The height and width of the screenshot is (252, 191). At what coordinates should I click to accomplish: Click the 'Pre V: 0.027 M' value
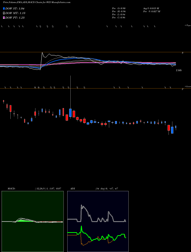point(151,11)
